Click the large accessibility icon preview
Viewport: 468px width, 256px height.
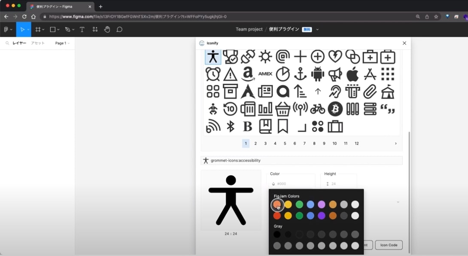(231, 200)
